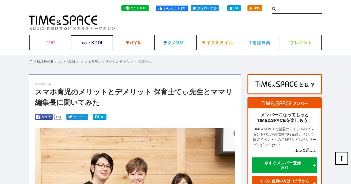Image resolution: width=351 pixels, height=184 pixels.
Task: Click the search magnifier icon
Action: click(x=274, y=9)
